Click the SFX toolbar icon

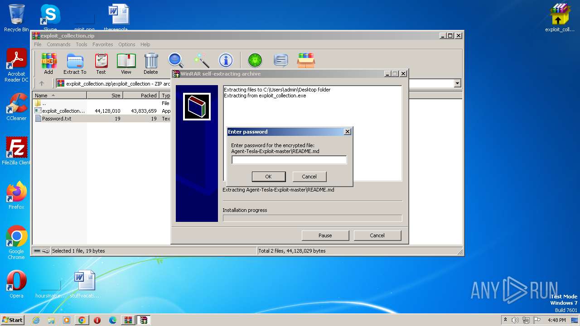[306, 60]
